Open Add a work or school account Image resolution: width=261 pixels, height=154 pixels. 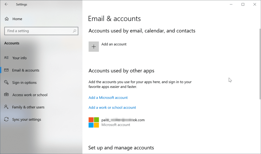click(x=112, y=107)
